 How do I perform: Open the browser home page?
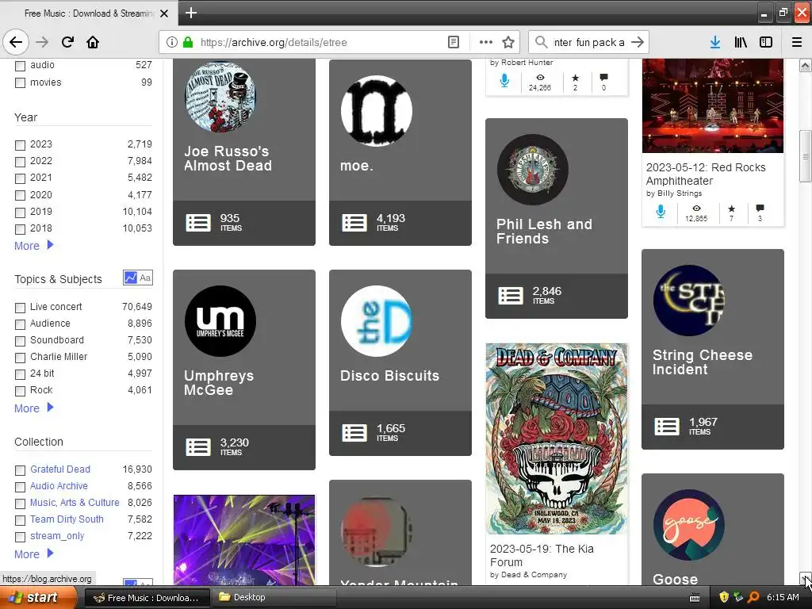point(93,42)
